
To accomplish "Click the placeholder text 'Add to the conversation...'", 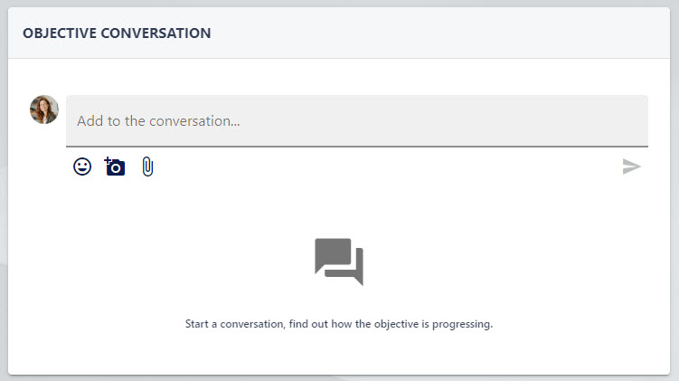I will pyautogui.click(x=158, y=121).
